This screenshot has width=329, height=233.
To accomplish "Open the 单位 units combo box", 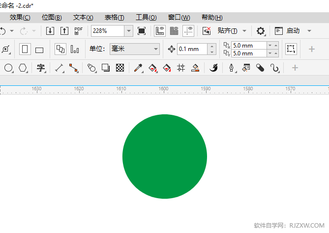I will pos(135,49).
